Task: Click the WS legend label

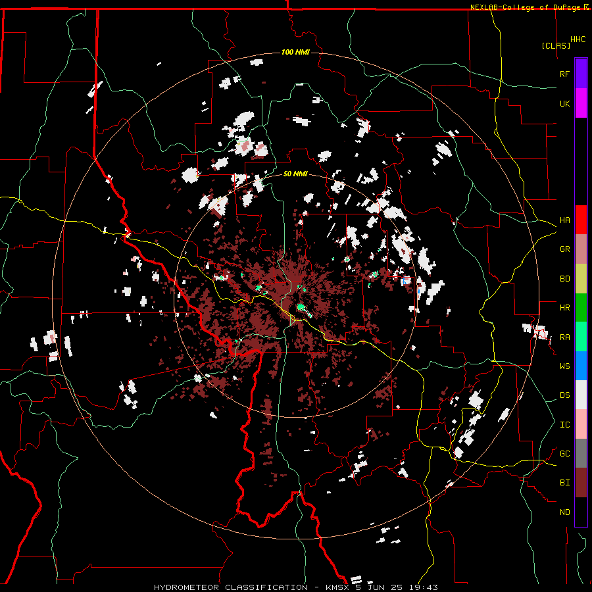Action: coord(564,366)
